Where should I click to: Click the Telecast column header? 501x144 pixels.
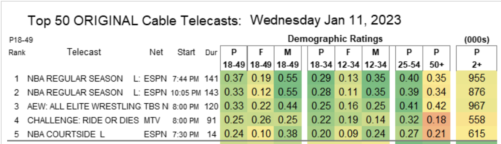point(84,52)
